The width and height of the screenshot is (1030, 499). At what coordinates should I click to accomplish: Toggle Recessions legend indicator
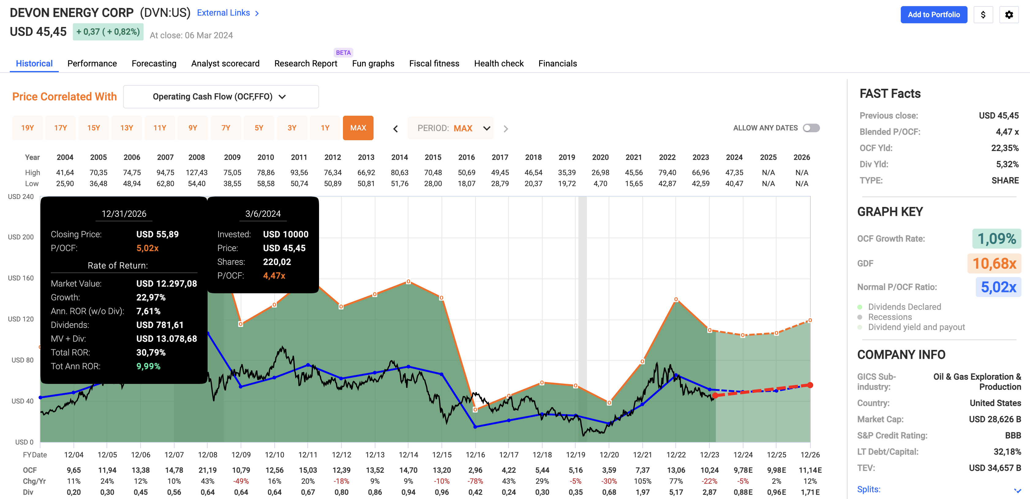(860, 317)
